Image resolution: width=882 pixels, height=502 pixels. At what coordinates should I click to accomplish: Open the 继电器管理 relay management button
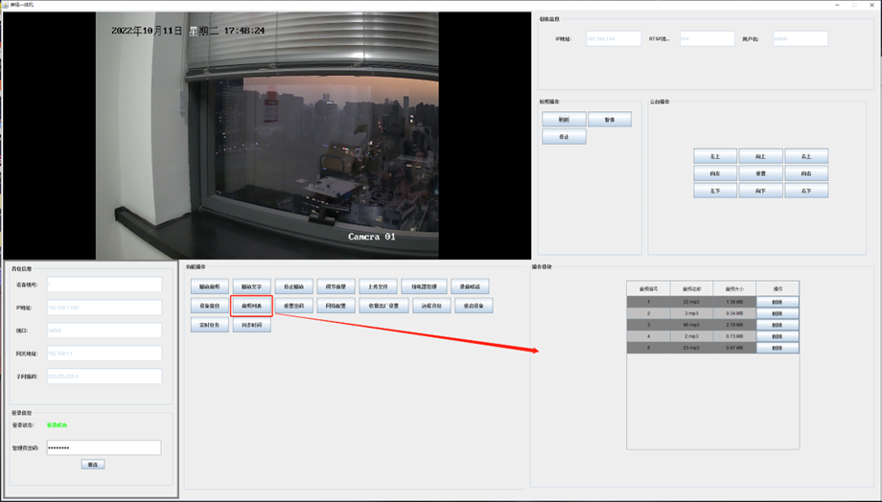[424, 286]
